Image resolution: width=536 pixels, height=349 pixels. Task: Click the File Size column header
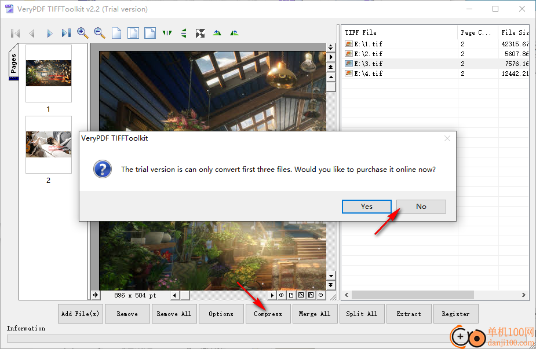[x=514, y=32]
